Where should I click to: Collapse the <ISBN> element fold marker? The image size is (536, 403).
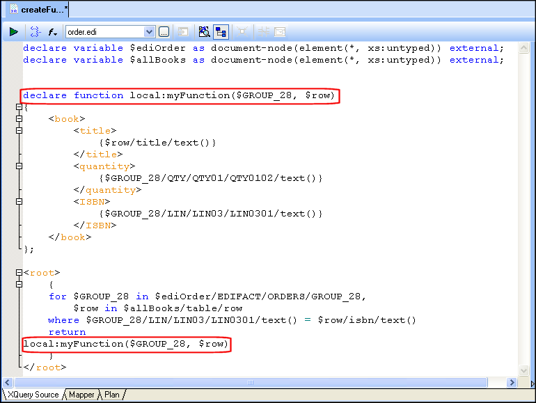[x=19, y=202]
